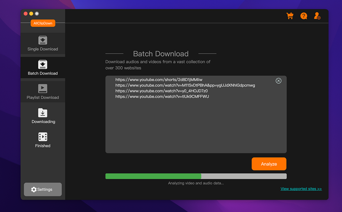Minimize the window with yellow button
The width and height of the screenshot is (342, 212).
tap(31, 13)
